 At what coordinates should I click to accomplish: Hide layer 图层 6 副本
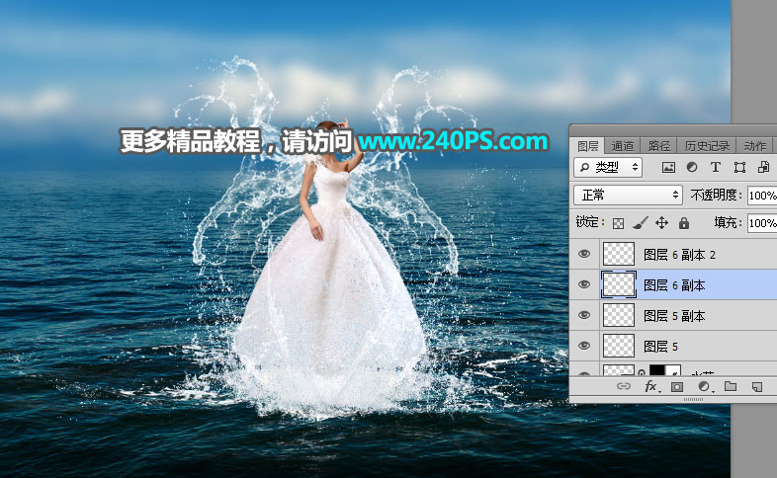(x=584, y=284)
